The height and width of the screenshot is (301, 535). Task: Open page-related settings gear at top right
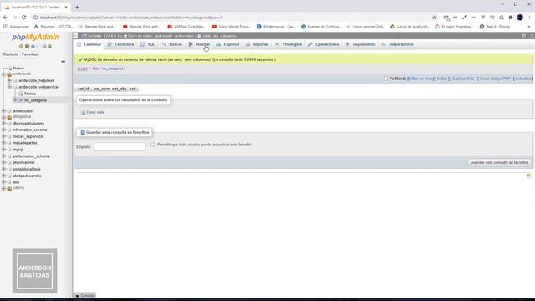[x=524, y=36]
